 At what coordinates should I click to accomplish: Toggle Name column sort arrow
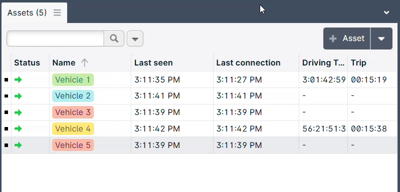point(84,63)
